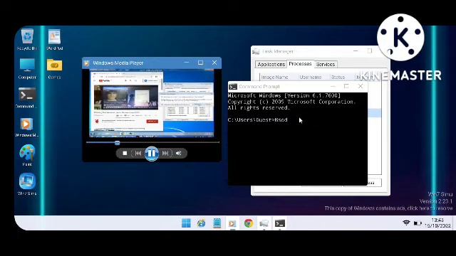
Task: Minimize the Command Prompt window
Action: 333,86
